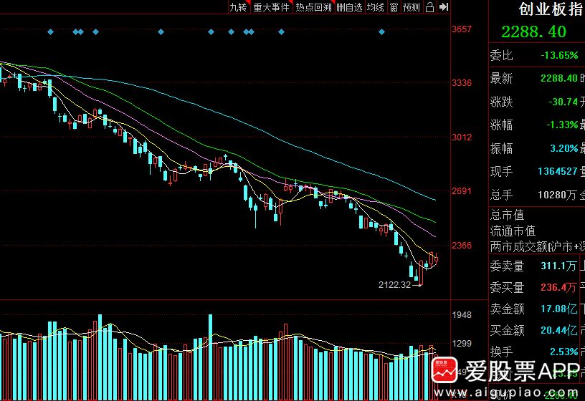Viewport: 585px width, 401px height.
Task: Click the rightmost blue diamond event marker
Action: coord(381,32)
